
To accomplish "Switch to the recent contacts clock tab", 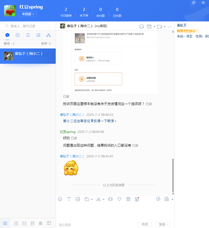I will point(18,35).
